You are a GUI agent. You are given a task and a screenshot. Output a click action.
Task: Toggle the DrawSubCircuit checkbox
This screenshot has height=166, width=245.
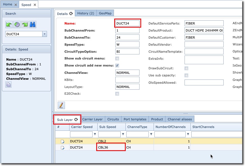186,68
